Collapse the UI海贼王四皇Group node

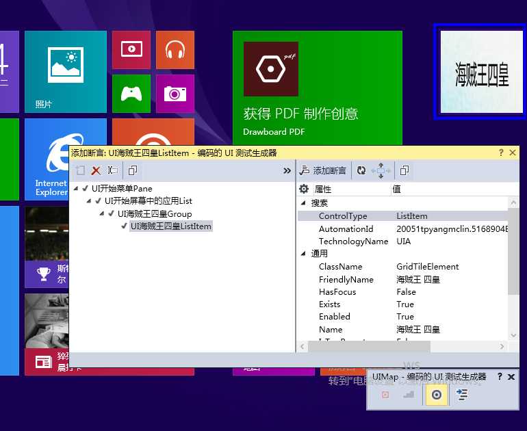pos(102,213)
